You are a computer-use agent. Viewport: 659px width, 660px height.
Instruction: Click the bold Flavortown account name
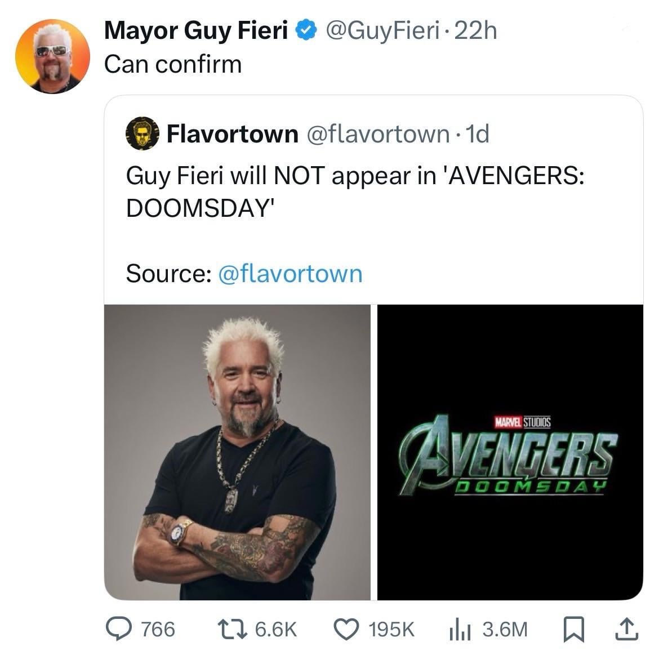point(233,134)
